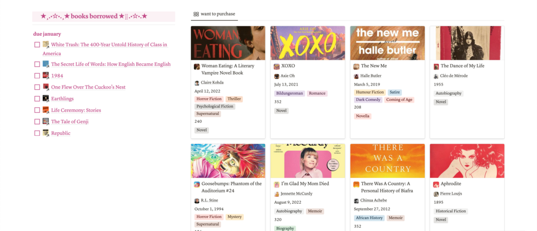This screenshot has height=231, width=537.
Task: Click The New Me card title icon
Action: [356, 66]
